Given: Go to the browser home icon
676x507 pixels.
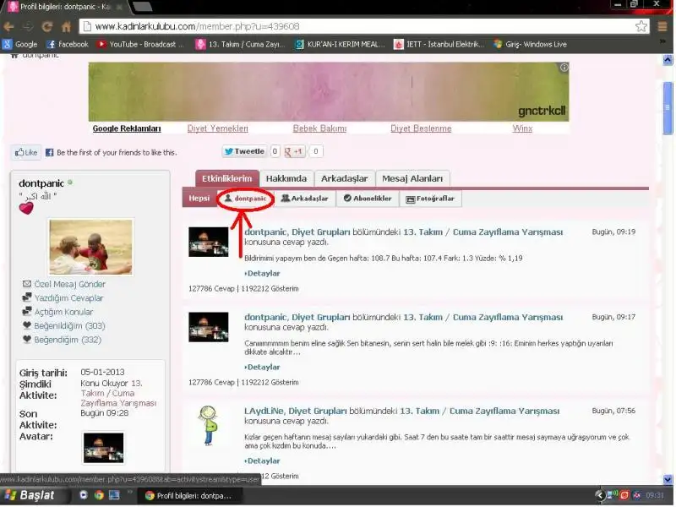Looking at the screenshot, I should [66, 27].
